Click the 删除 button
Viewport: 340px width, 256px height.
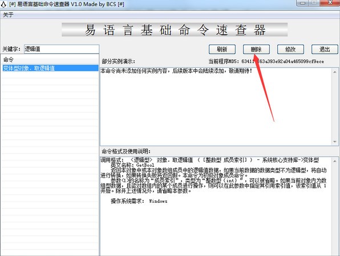tap(256, 49)
